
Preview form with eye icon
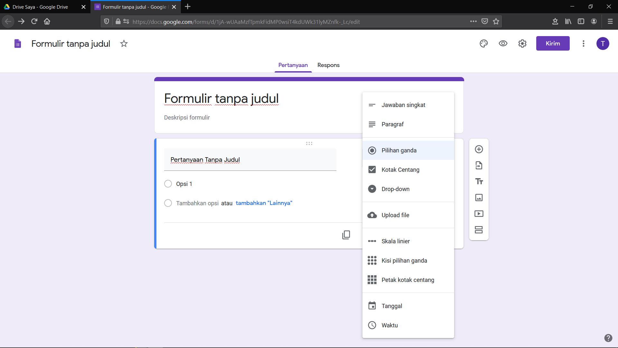pos(503,43)
